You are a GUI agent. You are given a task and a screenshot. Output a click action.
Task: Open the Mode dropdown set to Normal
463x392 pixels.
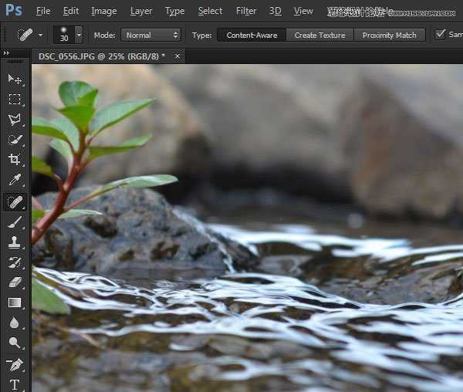coord(150,35)
